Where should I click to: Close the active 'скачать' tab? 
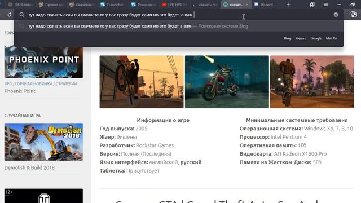click(x=247, y=5)
